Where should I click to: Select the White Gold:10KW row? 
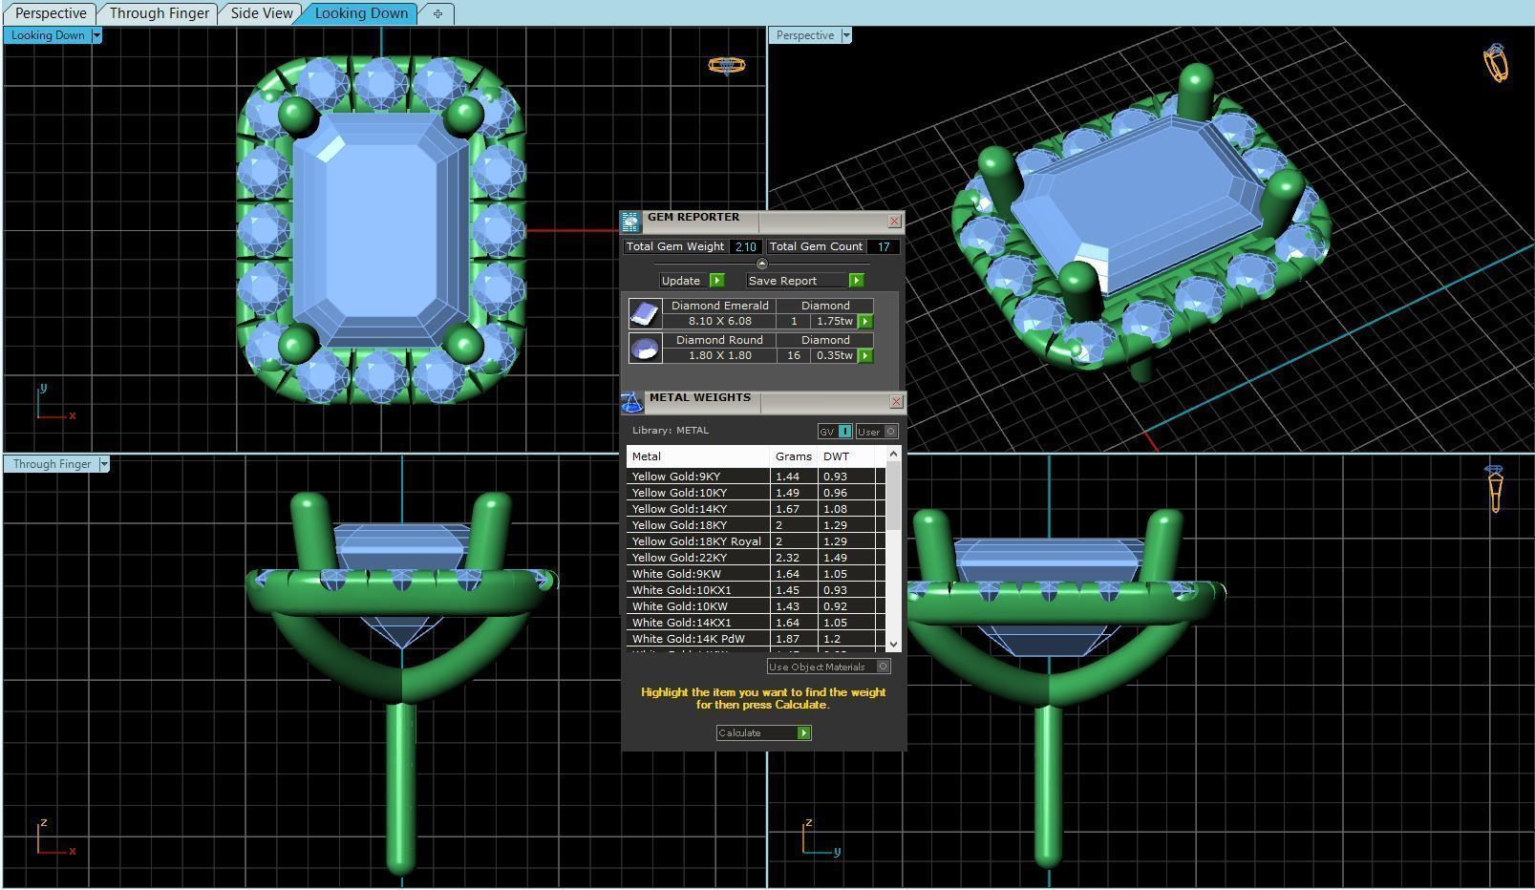[757, 606]
